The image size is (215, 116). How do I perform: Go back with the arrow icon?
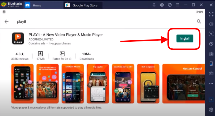tap(6, 22)
